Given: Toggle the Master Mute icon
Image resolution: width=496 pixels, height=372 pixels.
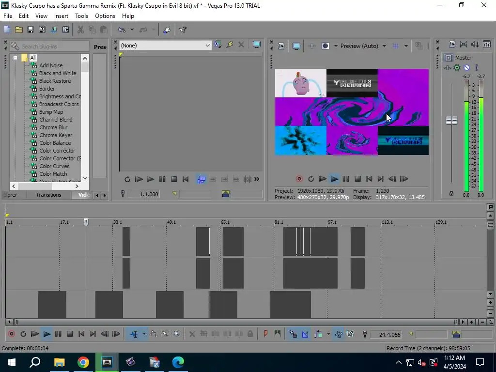Looking at the screenshot, I should (x=466, y=67).
